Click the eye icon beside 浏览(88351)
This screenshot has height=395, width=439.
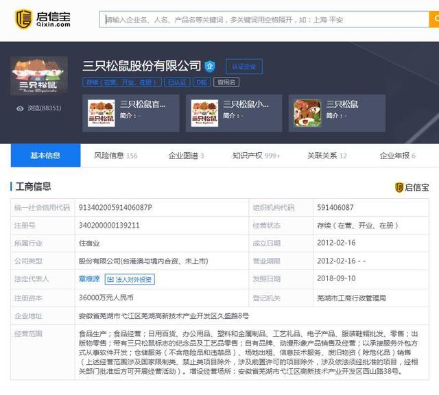click(x=20, y=108)
